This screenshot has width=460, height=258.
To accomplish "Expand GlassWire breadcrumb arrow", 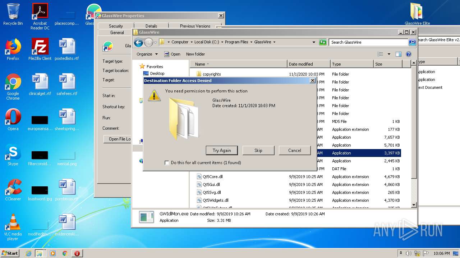I will 274,42.
